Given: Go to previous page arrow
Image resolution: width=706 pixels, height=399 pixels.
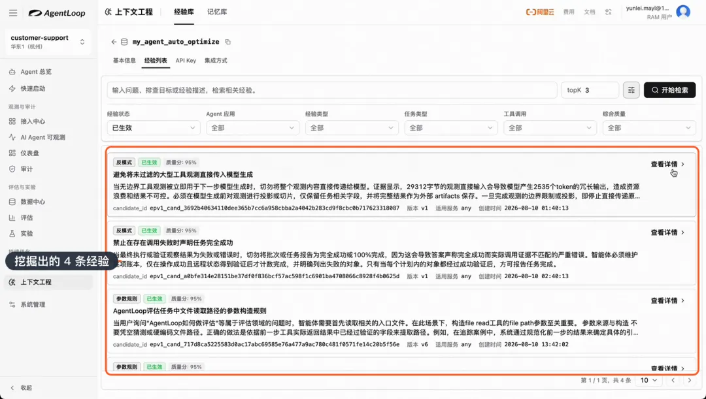Looking at the screenshot, I should pos(673,381).
